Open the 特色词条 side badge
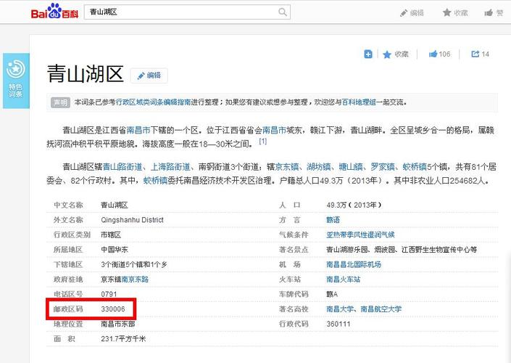 (16, 81)
